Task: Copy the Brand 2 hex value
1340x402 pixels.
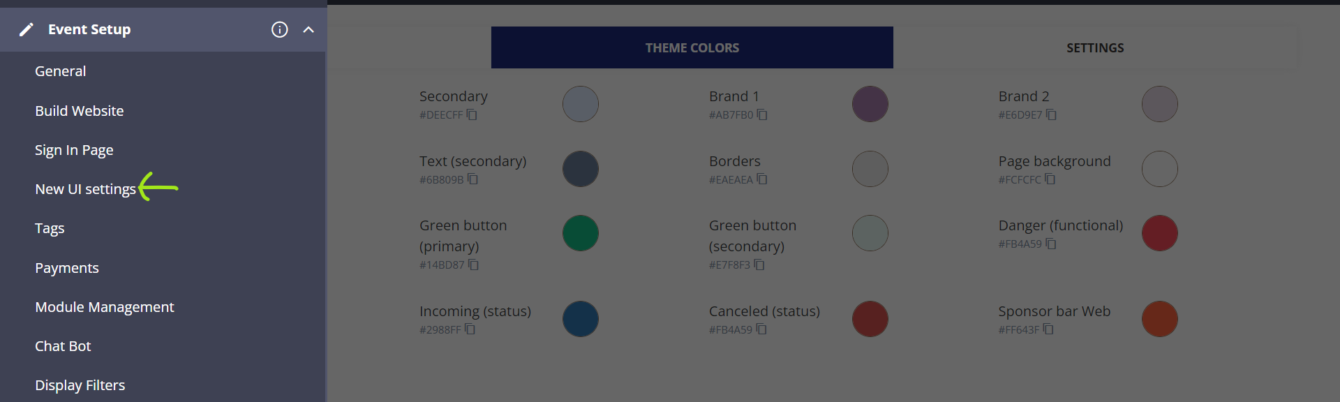Action: (x=1051, y=114)
